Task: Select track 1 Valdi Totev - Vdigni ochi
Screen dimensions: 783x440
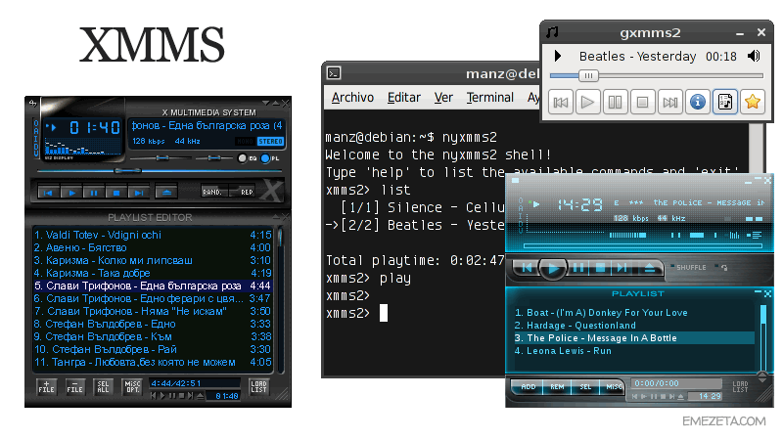Action: point(153,235)
